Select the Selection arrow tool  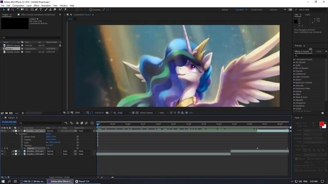(4, 10)
